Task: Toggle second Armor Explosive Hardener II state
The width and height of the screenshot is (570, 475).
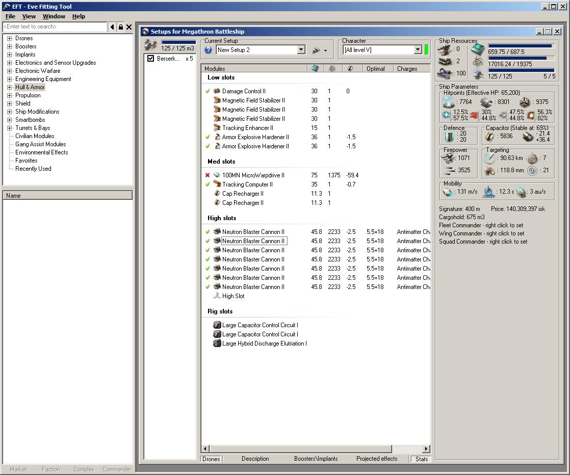Action: coord(208,146)
